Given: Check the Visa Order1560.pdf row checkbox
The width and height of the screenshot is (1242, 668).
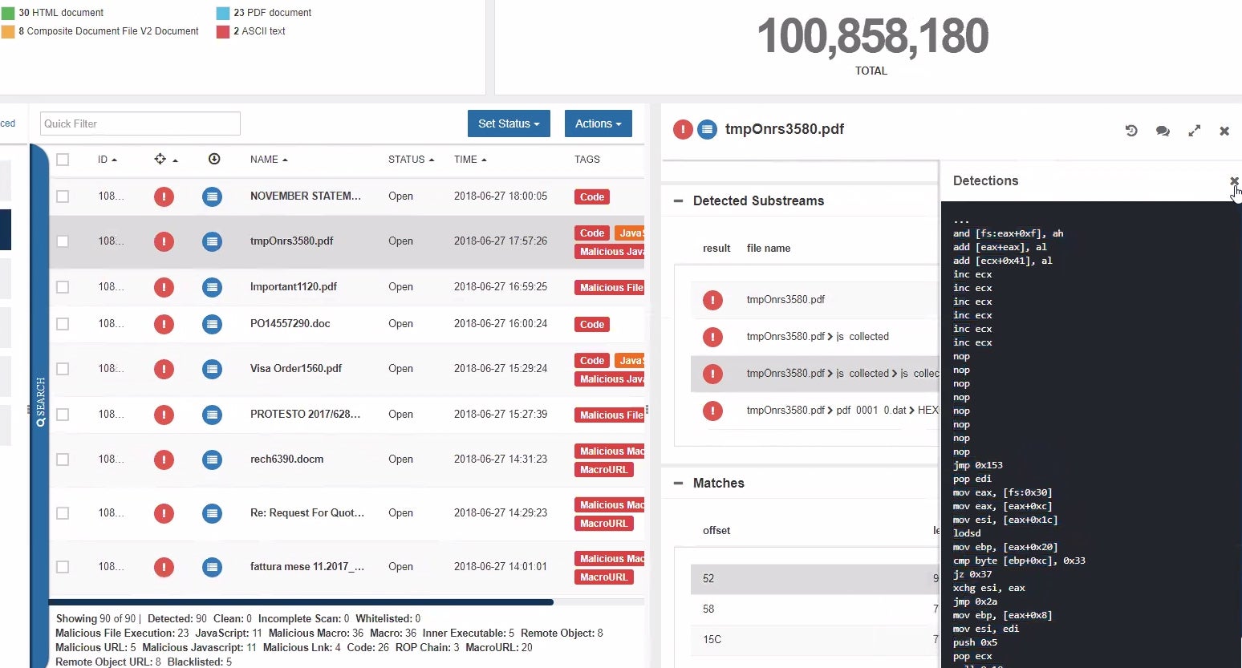Looking at the screenshot, I should pos(63,369).
